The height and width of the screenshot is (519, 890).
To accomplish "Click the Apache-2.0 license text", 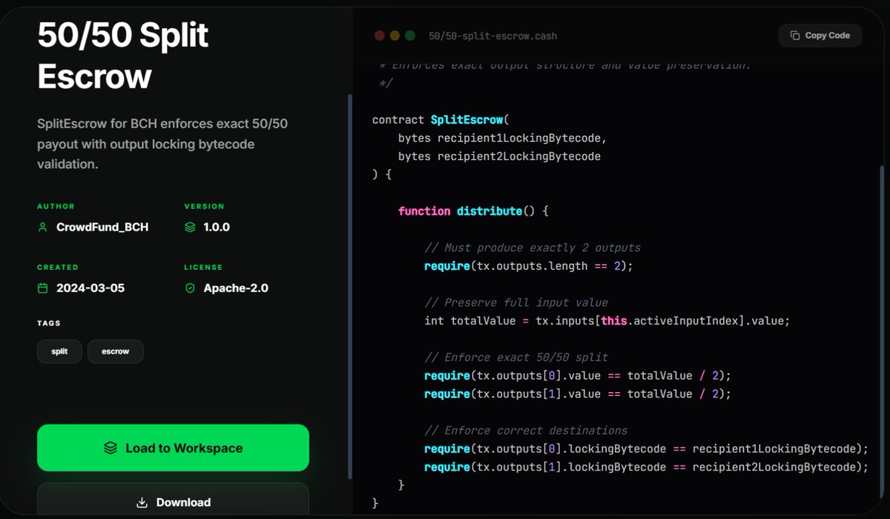I will 236,288.
